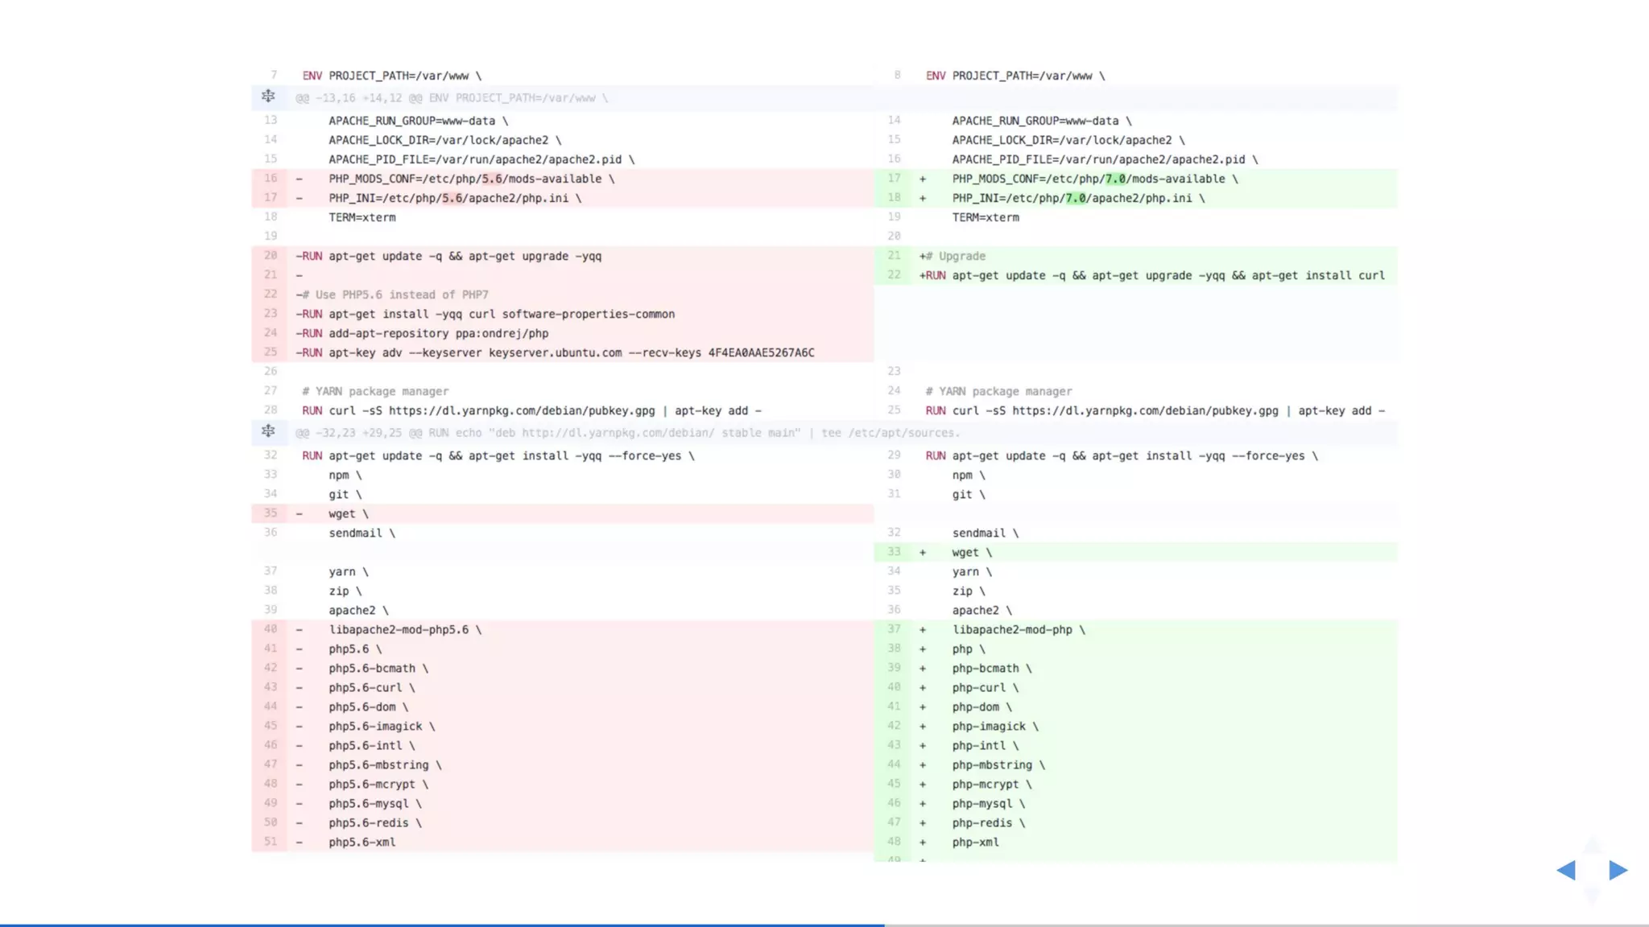Click added comment '# Upgrade'
This screenshot has height=927, width=1649.
pos(1136,256)
